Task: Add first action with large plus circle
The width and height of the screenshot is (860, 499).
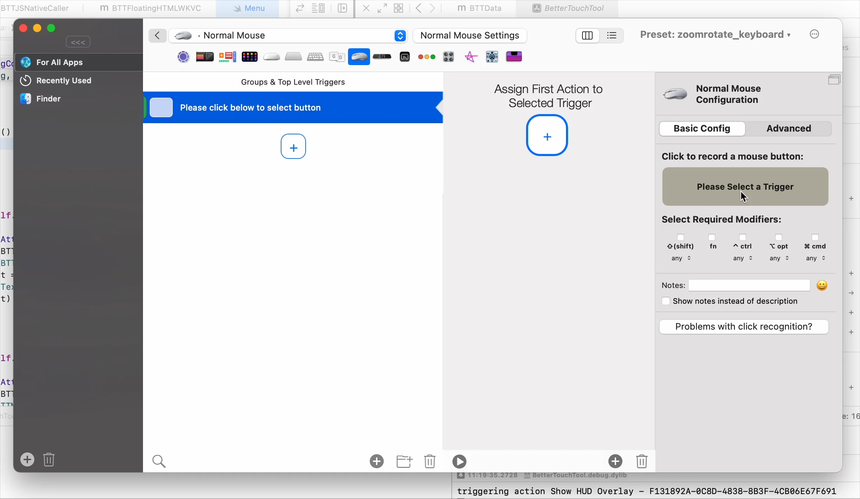Action: coord(547,135)
